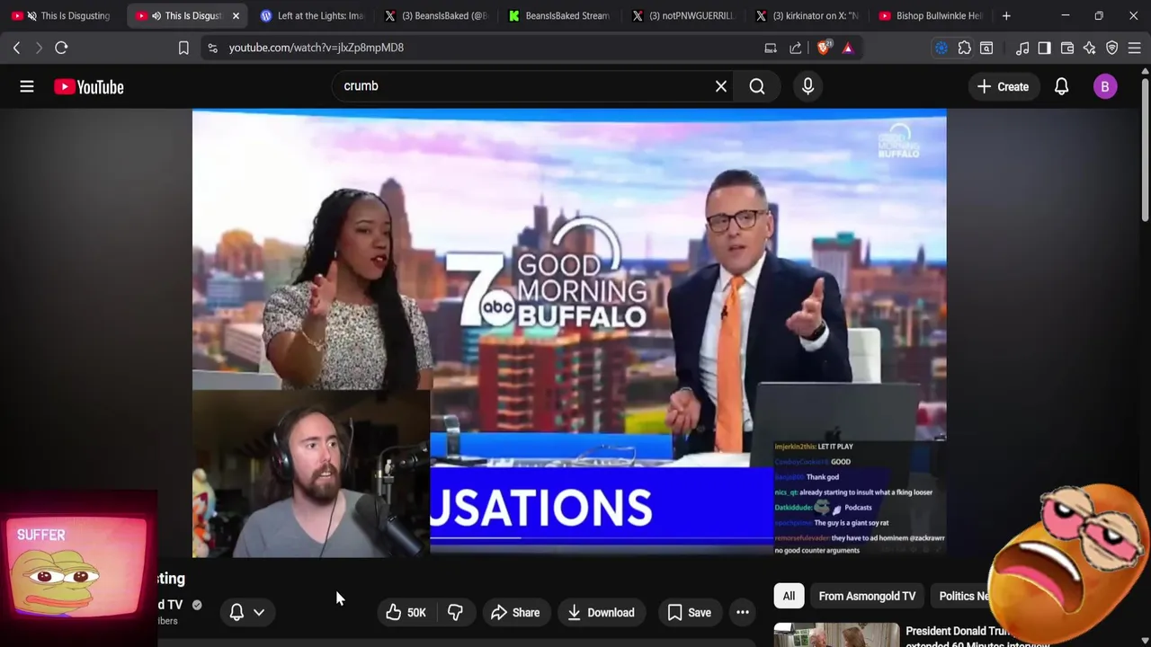Viewport: 1151px width, 647px height.
Task: Click the youtube.com address bar URL
Action: point(317,48)
